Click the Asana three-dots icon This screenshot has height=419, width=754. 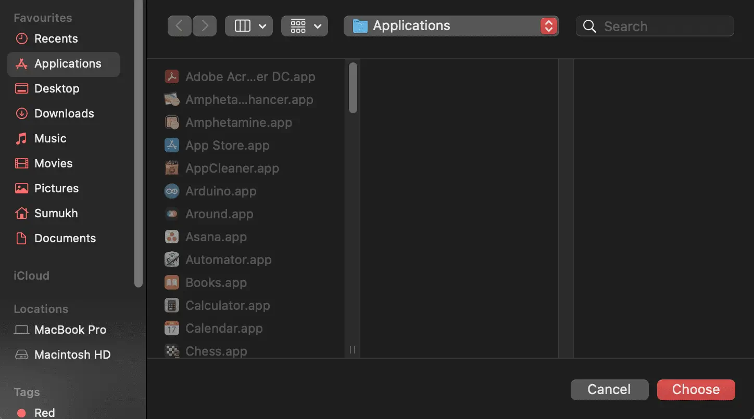pyautogui.click(x=172, y=237)
